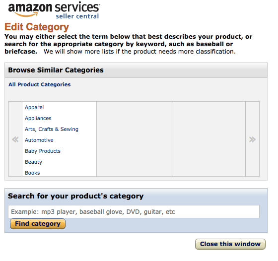
Task: Click the Find category button
Action: 38,224
